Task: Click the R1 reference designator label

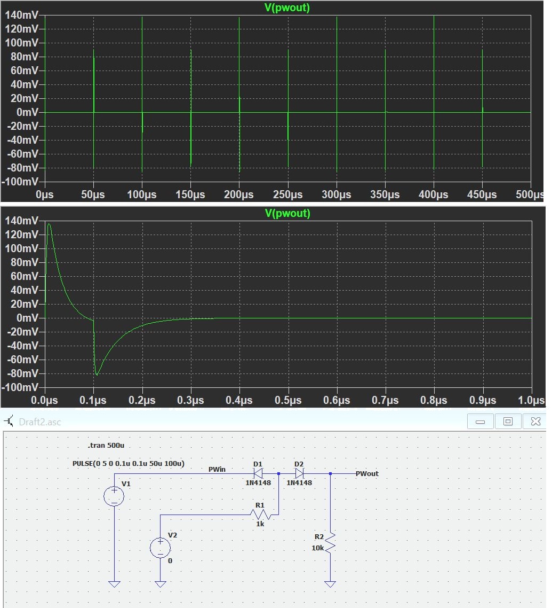Action: click(x=260, y=505)
